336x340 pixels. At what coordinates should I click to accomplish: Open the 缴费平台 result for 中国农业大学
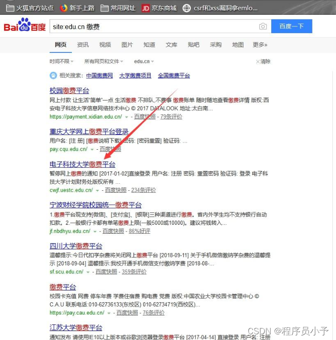(x=63, y=287)
